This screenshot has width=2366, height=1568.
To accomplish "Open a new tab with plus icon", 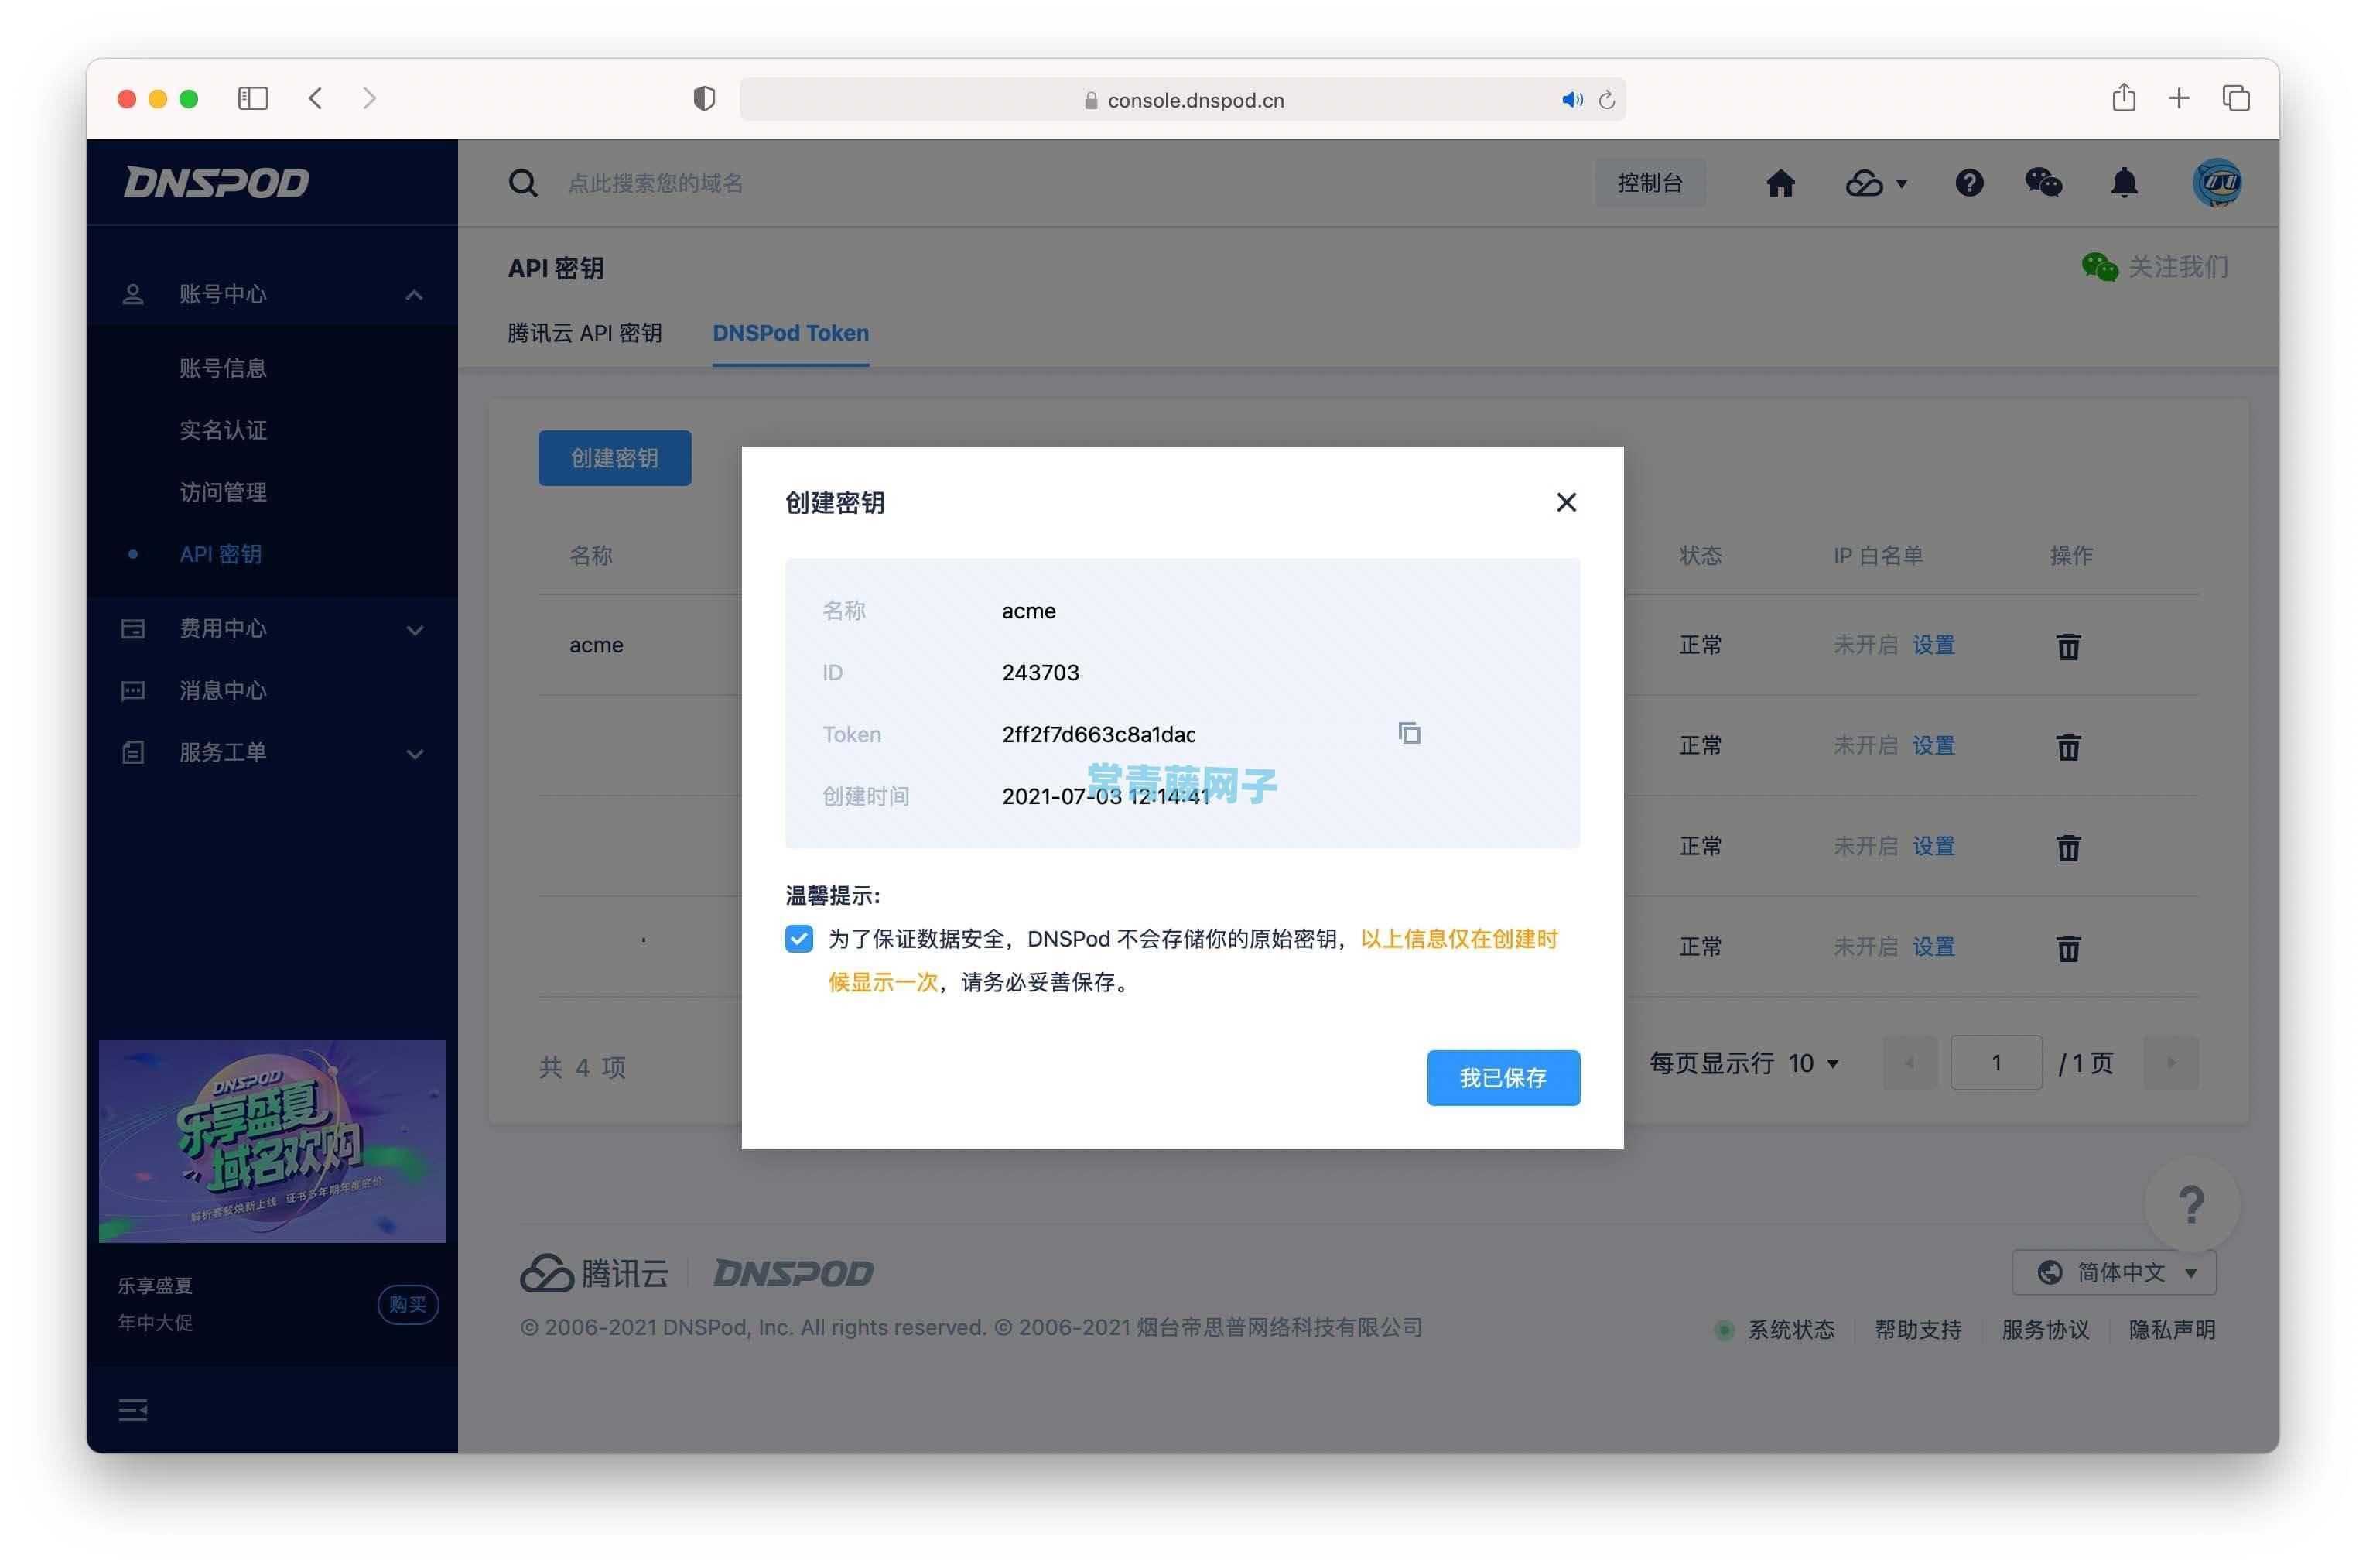I will click(2178, 97).
